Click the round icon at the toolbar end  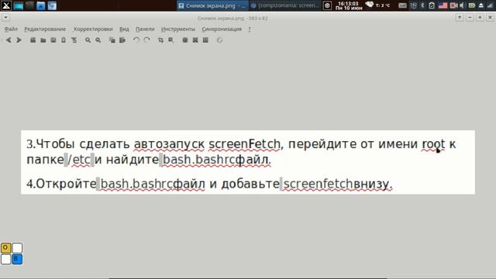coord(220,40)
